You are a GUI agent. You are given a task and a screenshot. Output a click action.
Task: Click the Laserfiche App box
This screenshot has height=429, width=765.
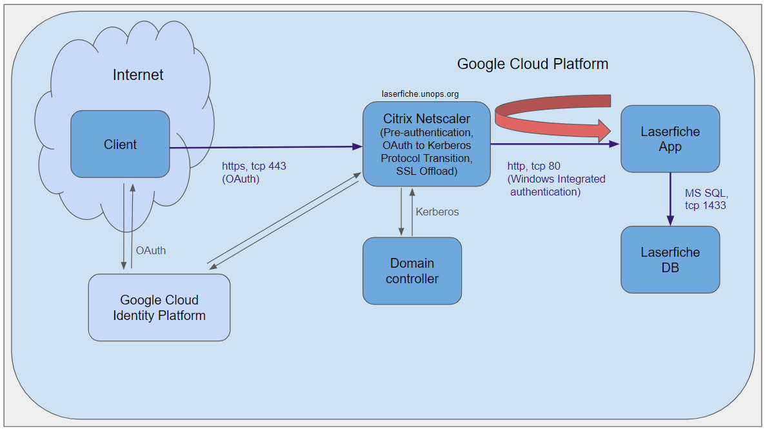click(670, 139)
